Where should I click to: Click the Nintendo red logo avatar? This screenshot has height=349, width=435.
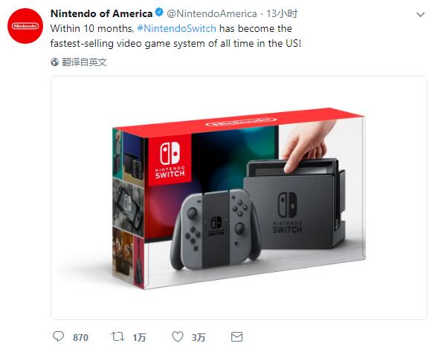coord(25,26)
